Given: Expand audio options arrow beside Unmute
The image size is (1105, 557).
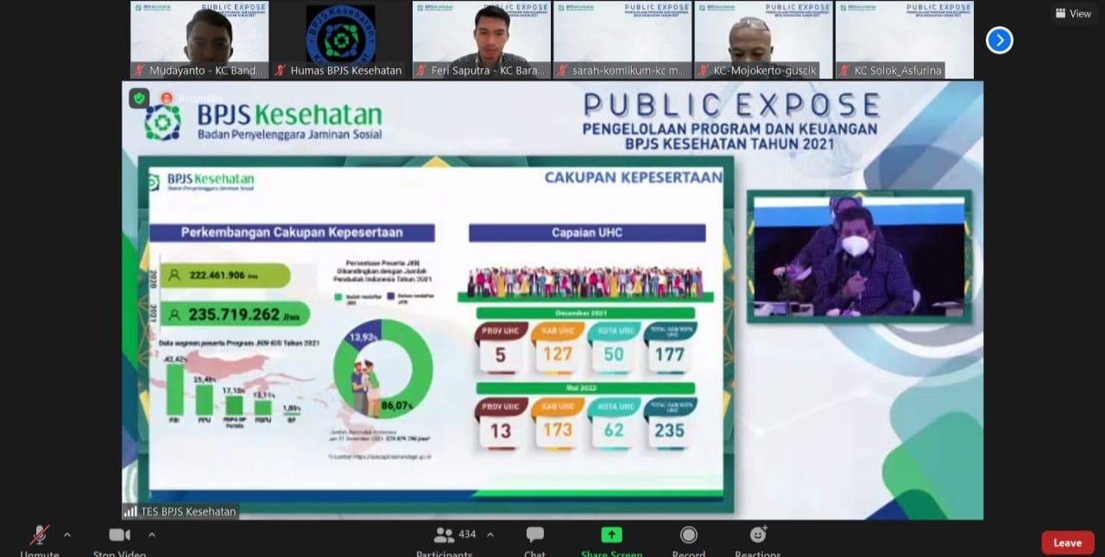Looking at the screenshot, I should [67, 535].
